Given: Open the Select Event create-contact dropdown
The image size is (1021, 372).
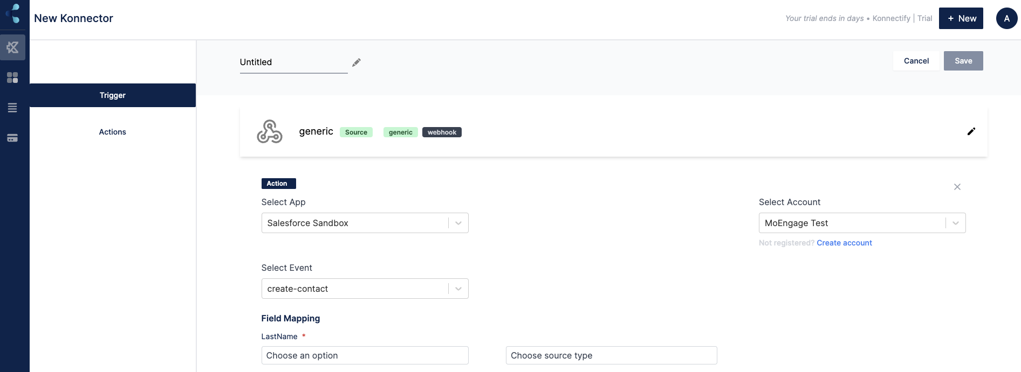Looking at the screenshot, I should click(x=365, y=289).
